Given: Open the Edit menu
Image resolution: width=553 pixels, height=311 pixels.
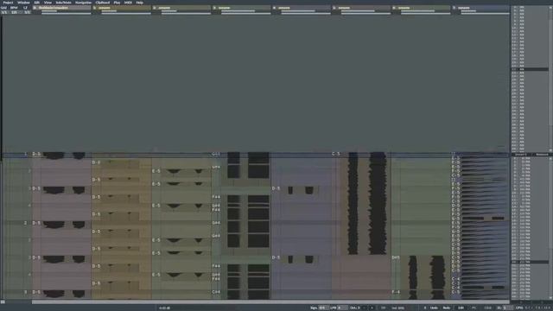Looking at the screenshot, I should tap(36, 3).
